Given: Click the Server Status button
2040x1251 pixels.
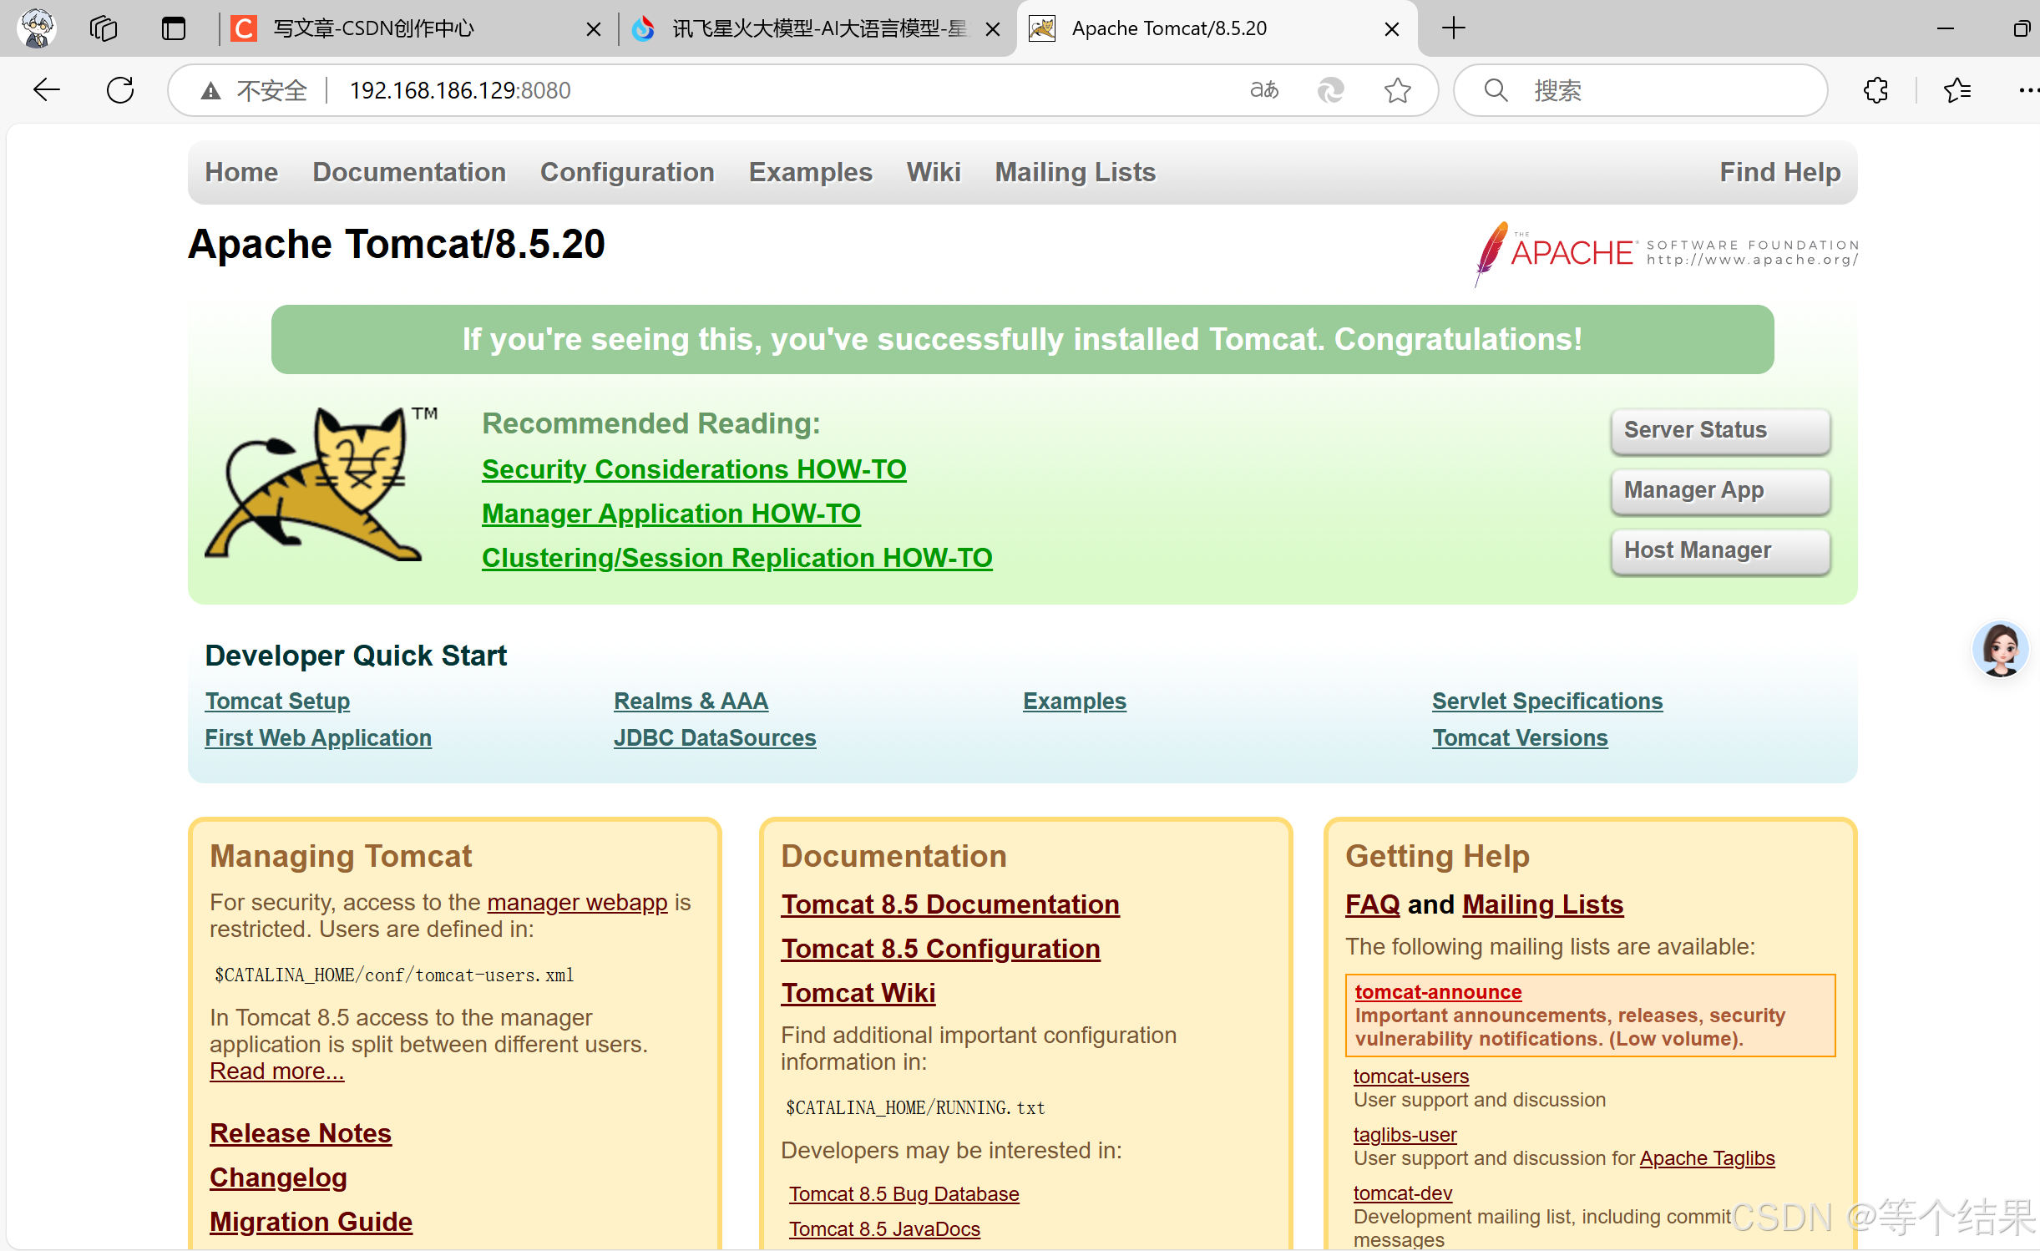Looking at the screenshot, I should (1720, 430).
